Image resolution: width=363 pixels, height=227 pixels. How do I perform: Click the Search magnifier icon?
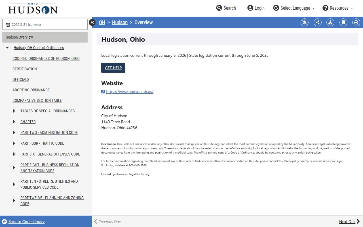pyautogui.click(x=219, y=8)
